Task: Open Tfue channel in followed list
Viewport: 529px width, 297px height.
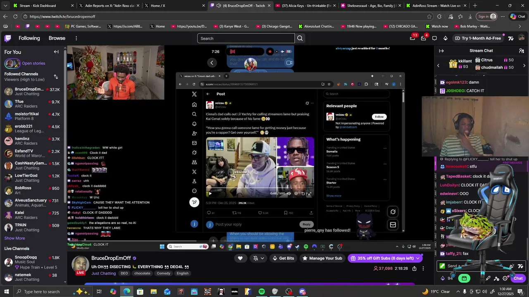Action: [x=32, y=104]
